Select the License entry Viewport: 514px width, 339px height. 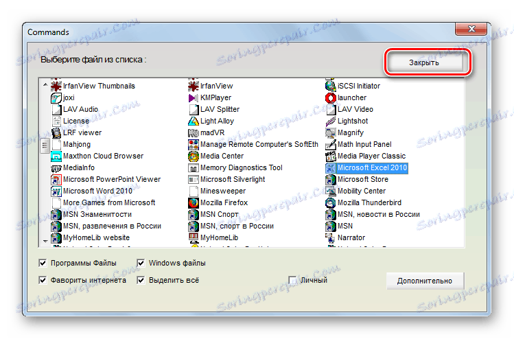click(76, 121)
